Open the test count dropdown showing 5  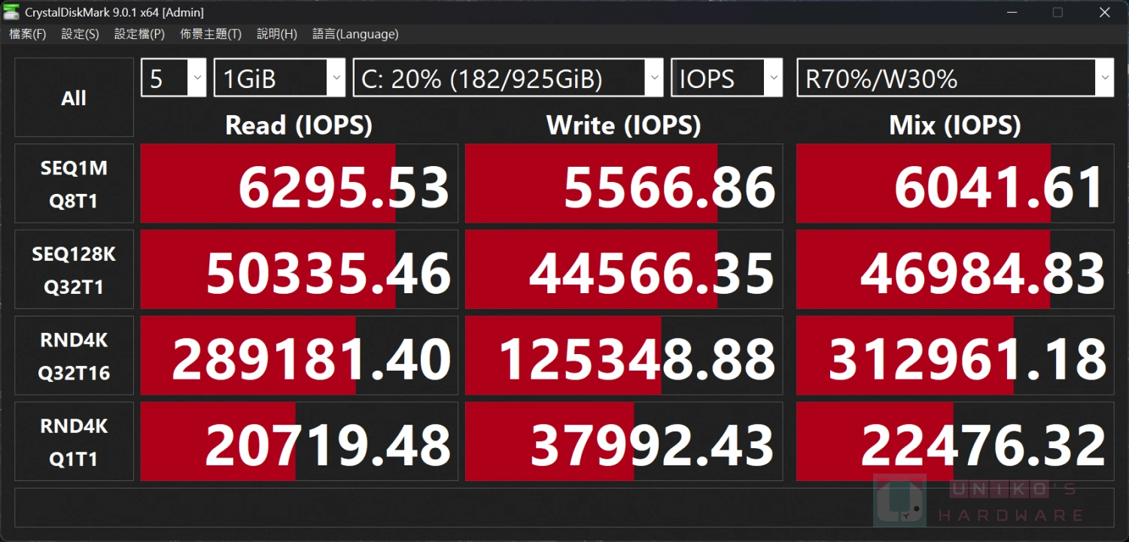click(173, 78)
